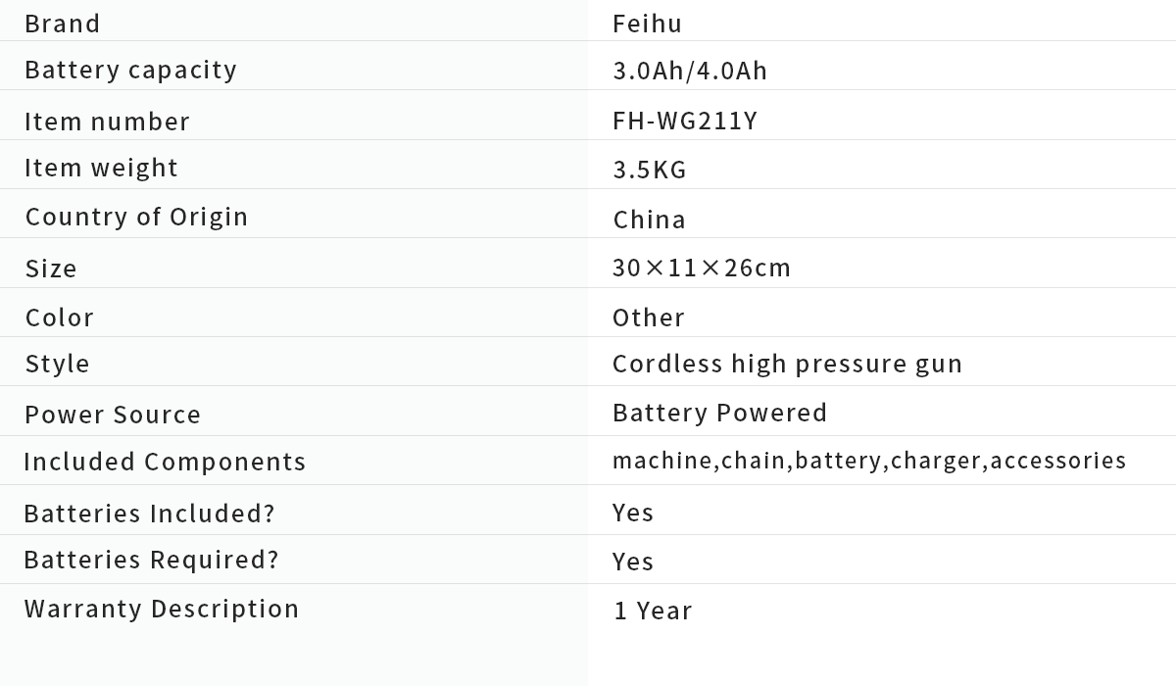Viewport: 1176px width, 686px height.
Task: Select the FH-WG211Y item number
Action: [685, 121]
